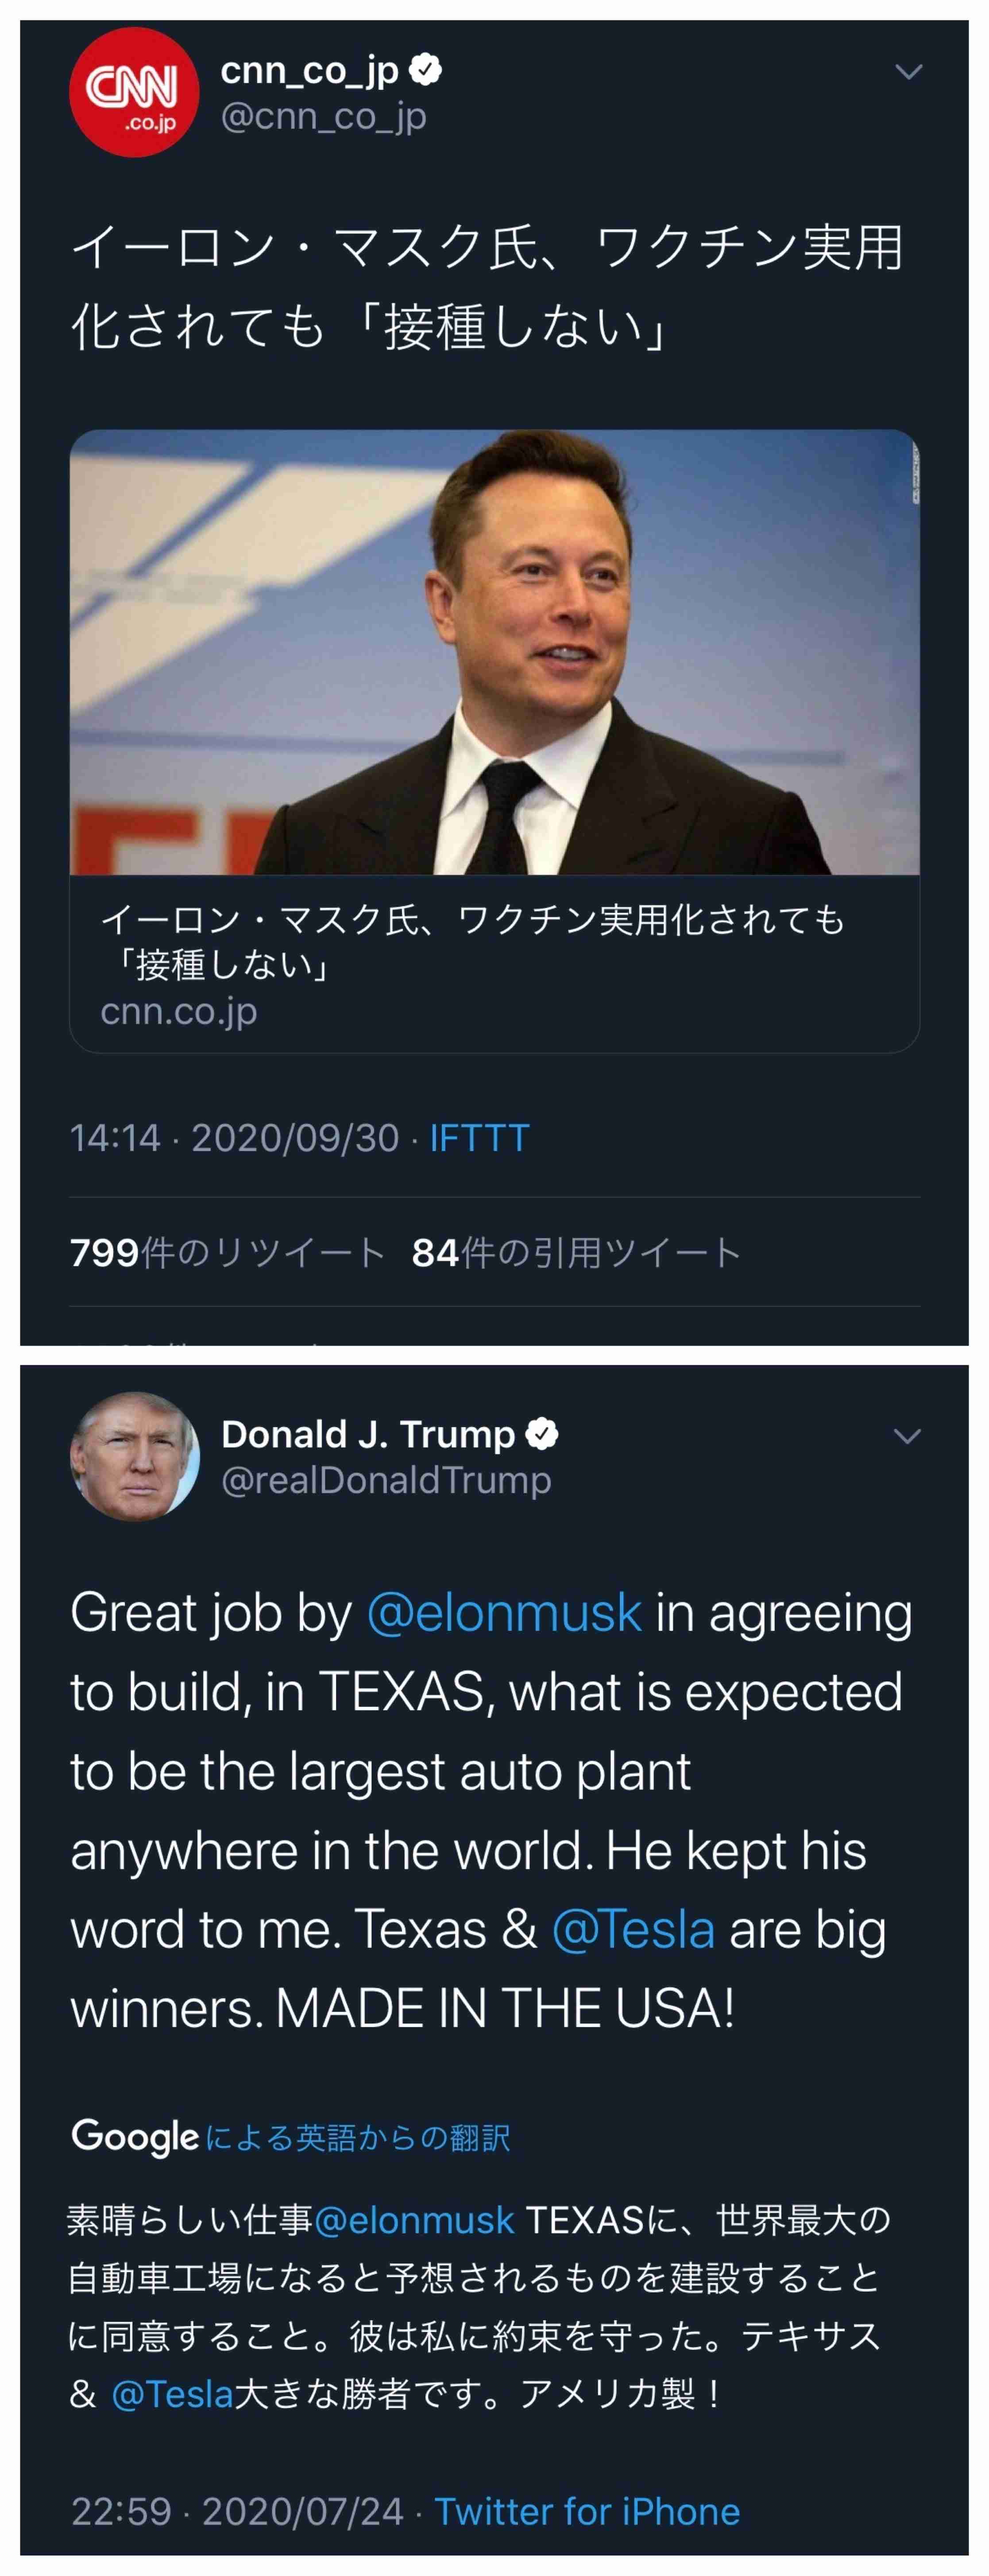Screen dimensions: 989x2576
Task: Open Donald J. Trump profile picture
Action: pos(134,1455)
